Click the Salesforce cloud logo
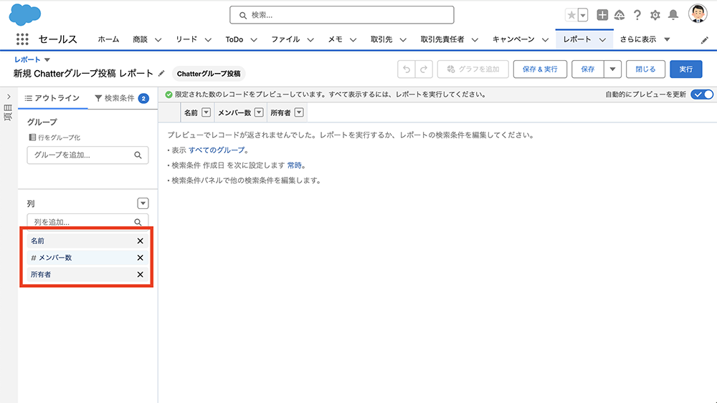This screenshot has height=403, width=717. pyautogui.click(x=24, y=14)
